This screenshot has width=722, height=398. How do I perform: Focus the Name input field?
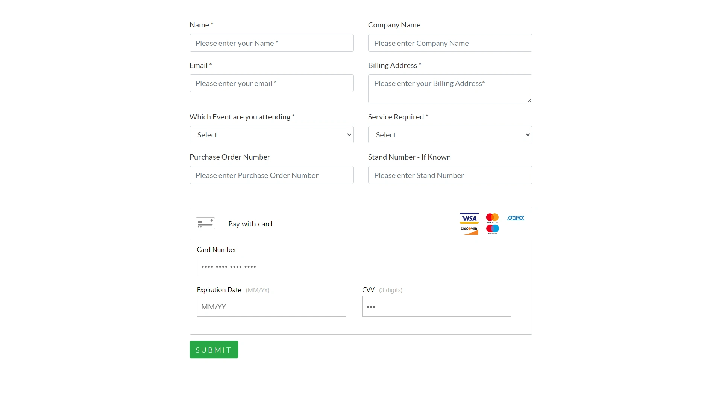click(x=272, y=43)
